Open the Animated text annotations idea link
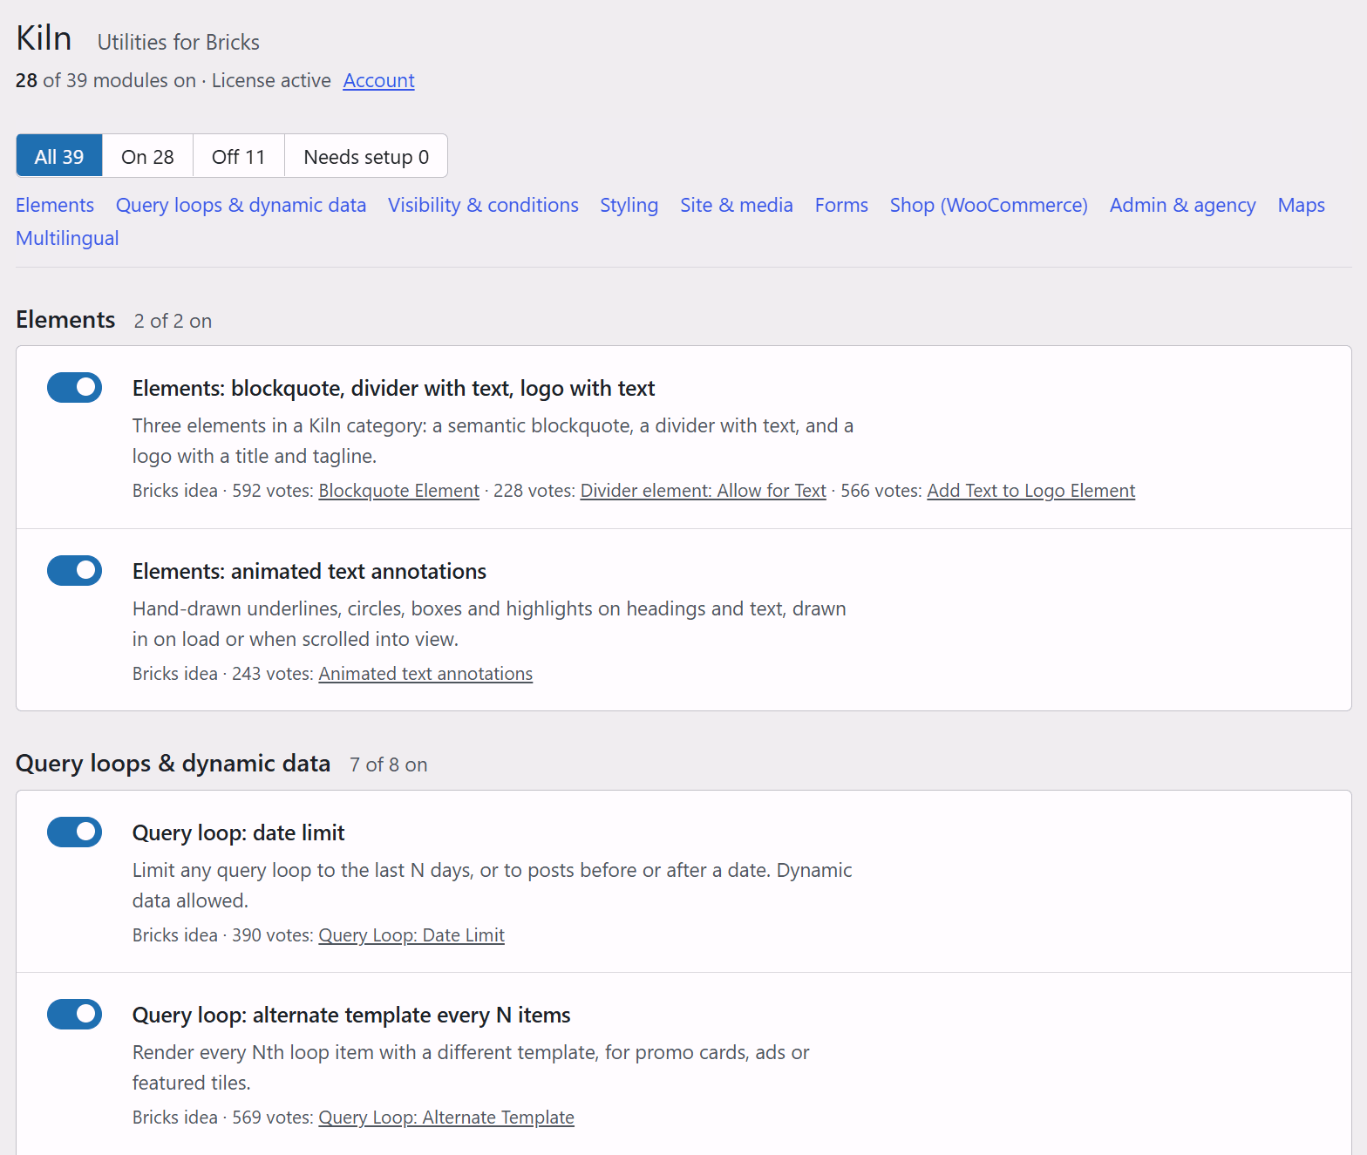This screenshot has height=1155, width=1367. click(x=425, y=674)
